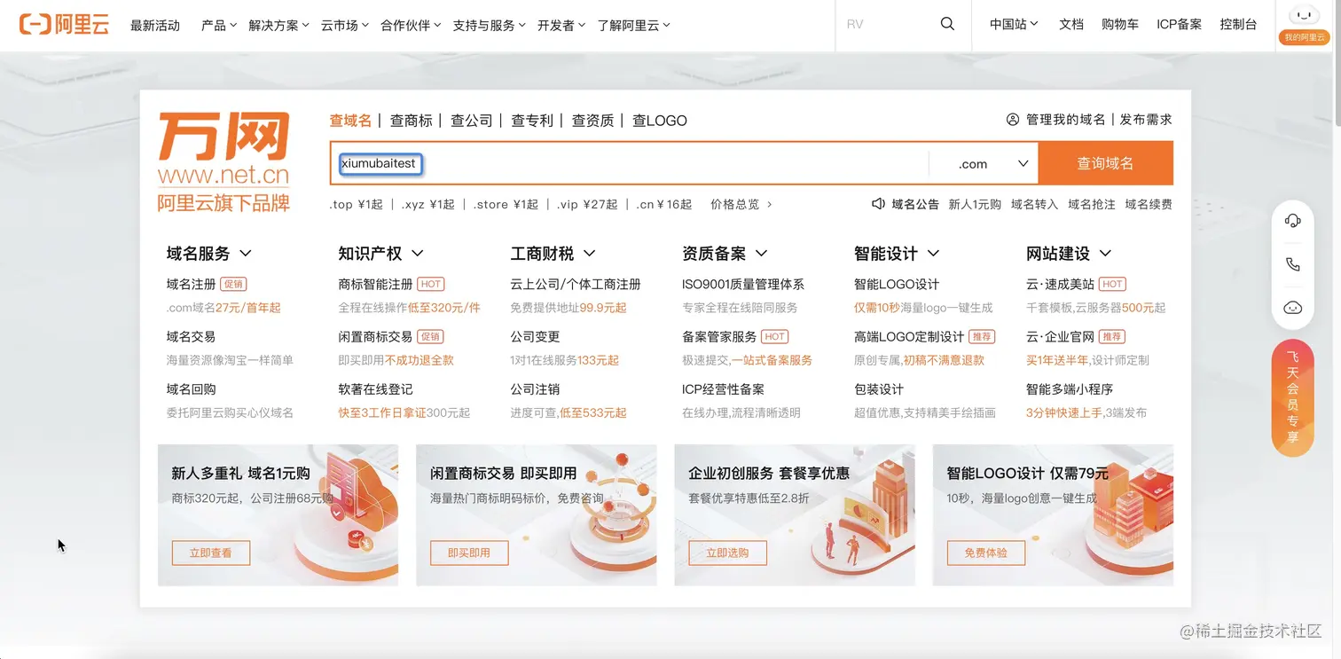This screenshot has height=659, width=1341.
Task: Click the domain name input with xiumubaitest
Action: [629, 163]
